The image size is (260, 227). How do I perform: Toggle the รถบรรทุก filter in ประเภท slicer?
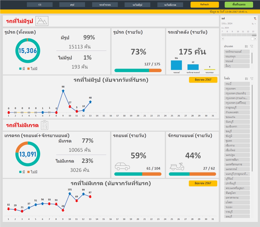coord(236,56)
